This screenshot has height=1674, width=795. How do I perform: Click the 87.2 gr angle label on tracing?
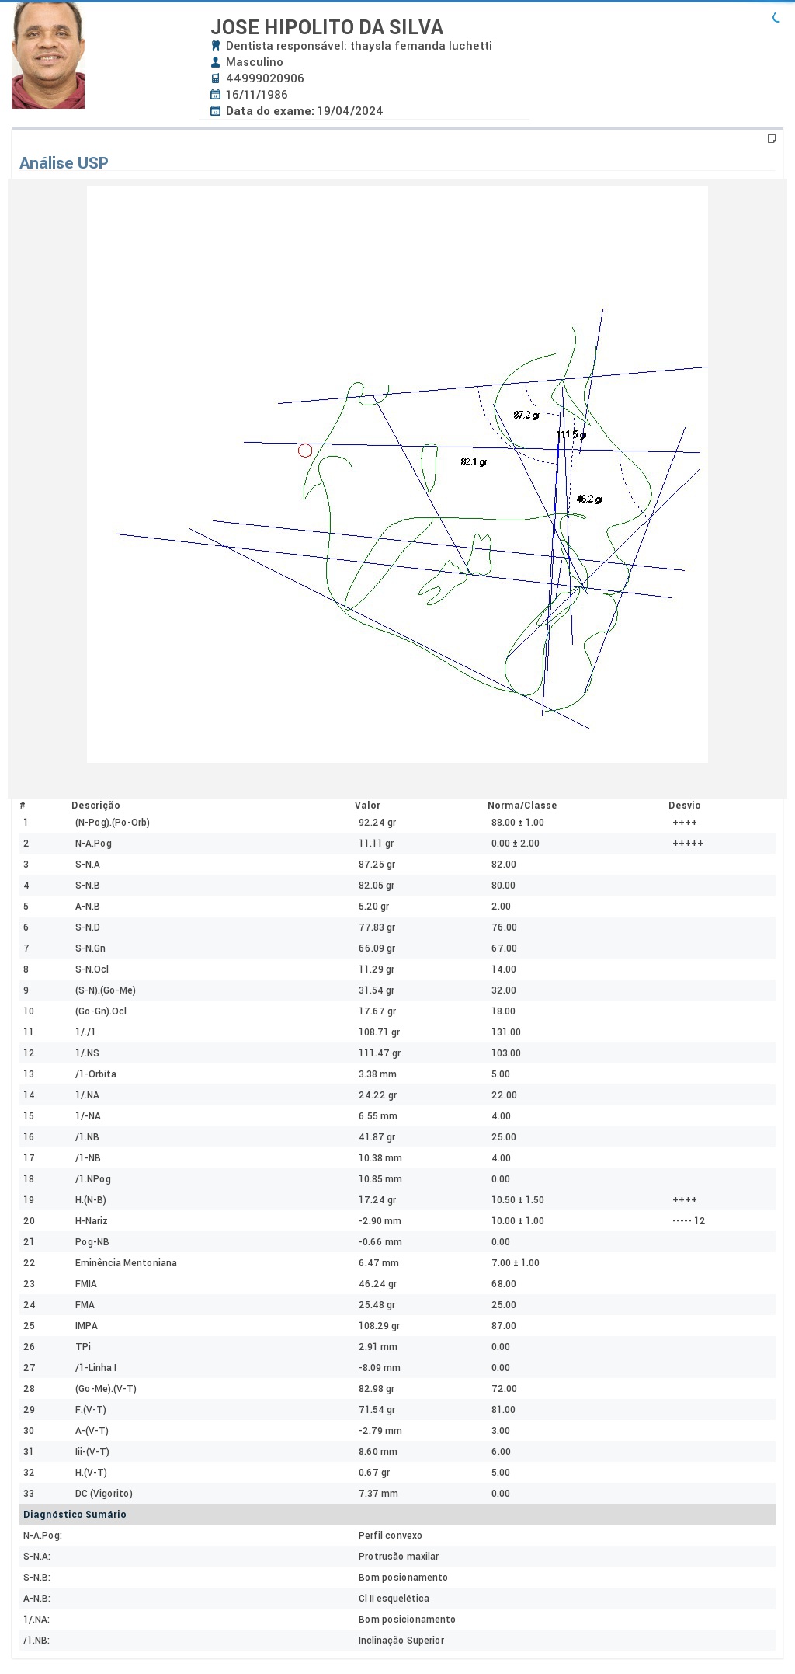(x=526, y=416)
